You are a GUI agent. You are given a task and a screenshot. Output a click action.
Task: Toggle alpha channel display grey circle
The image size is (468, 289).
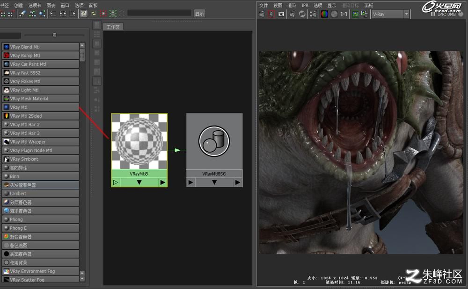(334, 14)
